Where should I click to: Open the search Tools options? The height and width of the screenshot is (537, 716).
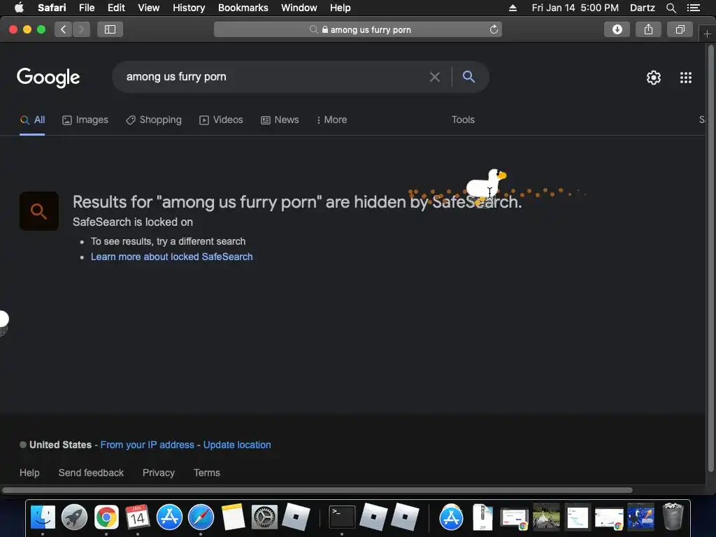pyautogui.click(x=463, y=120)
